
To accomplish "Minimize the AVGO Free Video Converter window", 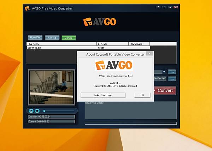I will [170, 7].
